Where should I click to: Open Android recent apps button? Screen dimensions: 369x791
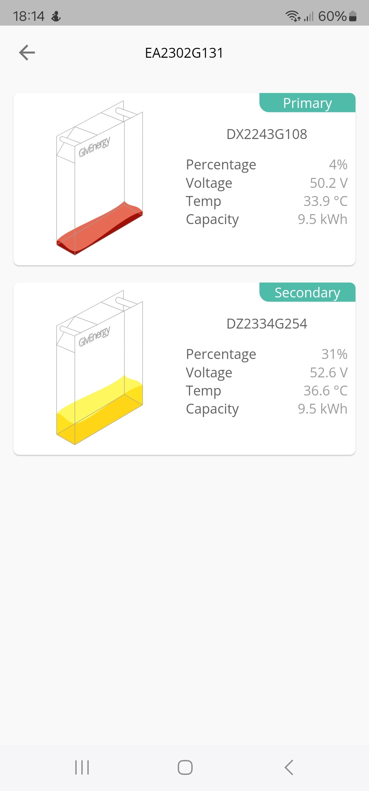[x=82, y=767]
